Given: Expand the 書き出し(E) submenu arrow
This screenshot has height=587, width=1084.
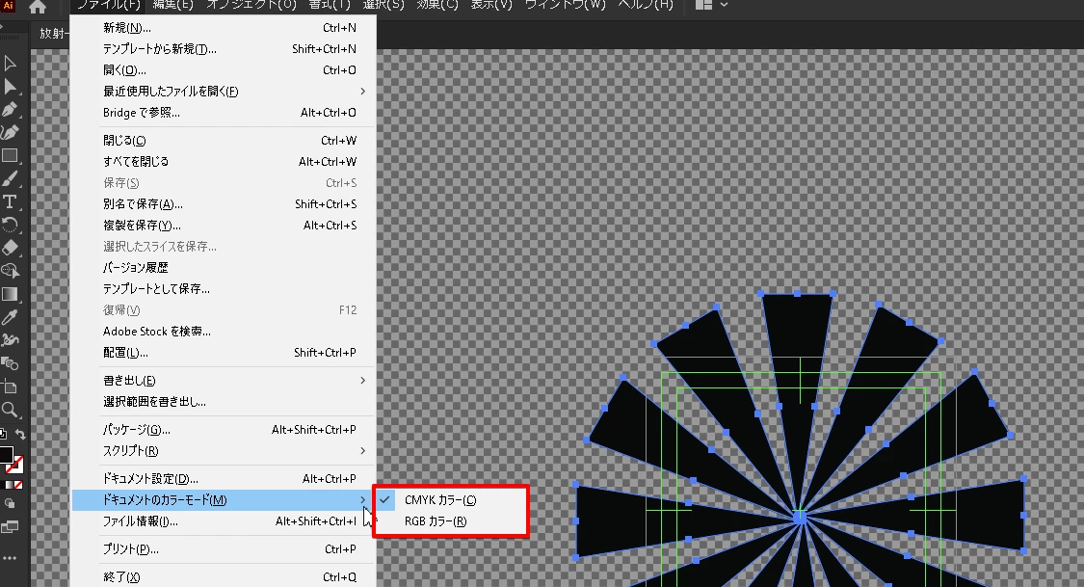Looking at the screenshot, I should click(362, 381).
